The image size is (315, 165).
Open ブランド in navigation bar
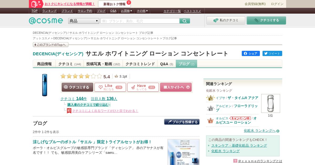[x=67, y=11]
